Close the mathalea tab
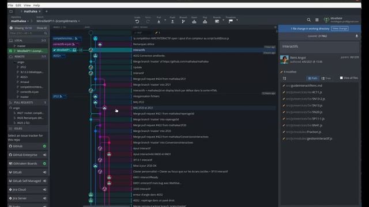 [40, 11]
